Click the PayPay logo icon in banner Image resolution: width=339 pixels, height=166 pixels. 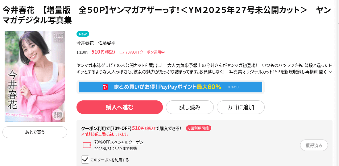click(105, 87)
